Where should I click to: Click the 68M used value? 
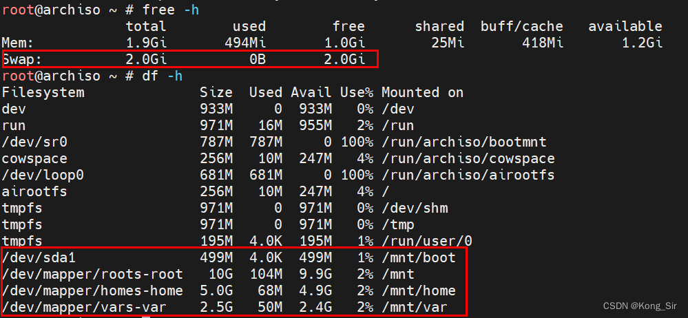click(270, 291)
